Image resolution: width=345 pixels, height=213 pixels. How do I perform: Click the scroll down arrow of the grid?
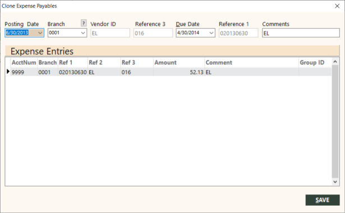(335, 182)
